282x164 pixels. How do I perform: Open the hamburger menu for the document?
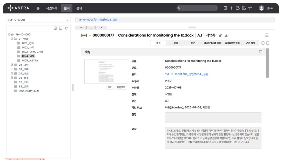coord(267,35)
